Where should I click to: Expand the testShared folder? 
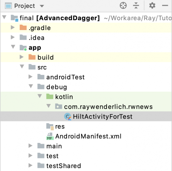point(30,165)
